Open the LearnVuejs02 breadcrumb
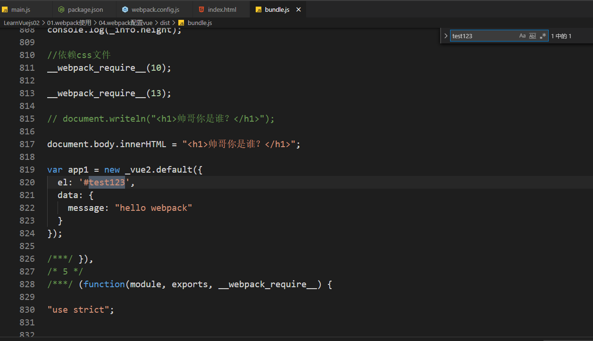Screen dimensions: 593x341 pyautogui.click(x=22, y=23)
